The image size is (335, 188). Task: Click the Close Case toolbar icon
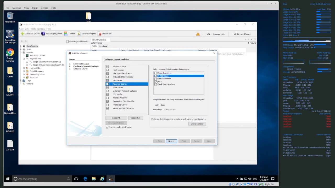pyautogui.click(x=100, y=34)
